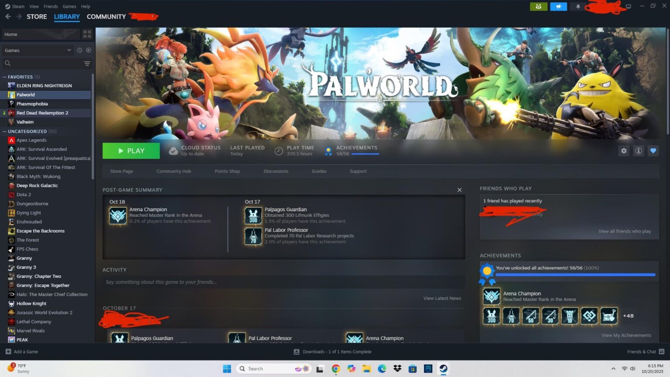Close the Post-Game Summary panel
This screenshot has width=670, height=377.
pos(459,190)
